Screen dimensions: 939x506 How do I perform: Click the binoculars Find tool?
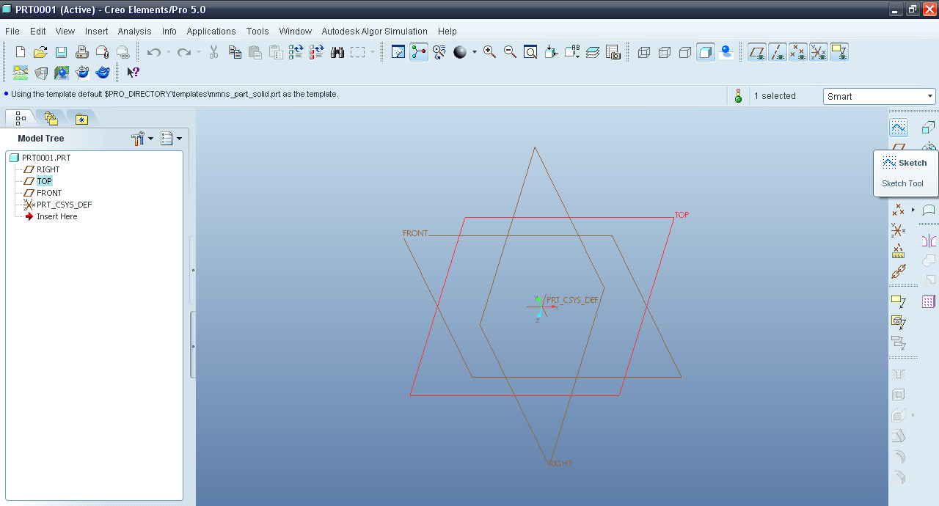tap(337, 52)
